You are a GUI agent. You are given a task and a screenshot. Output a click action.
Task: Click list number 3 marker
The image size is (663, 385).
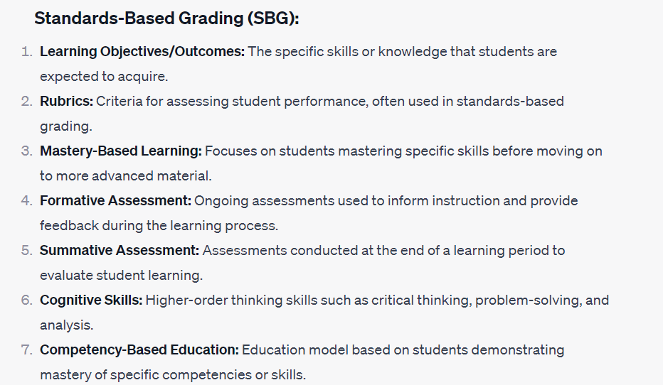(x=26, y=151)
